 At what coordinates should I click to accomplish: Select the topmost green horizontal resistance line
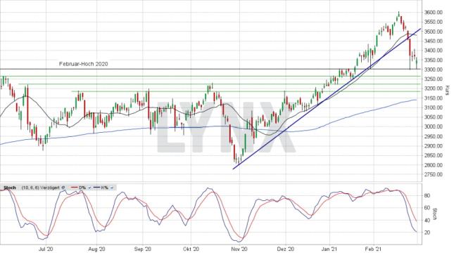pos(210,77)
